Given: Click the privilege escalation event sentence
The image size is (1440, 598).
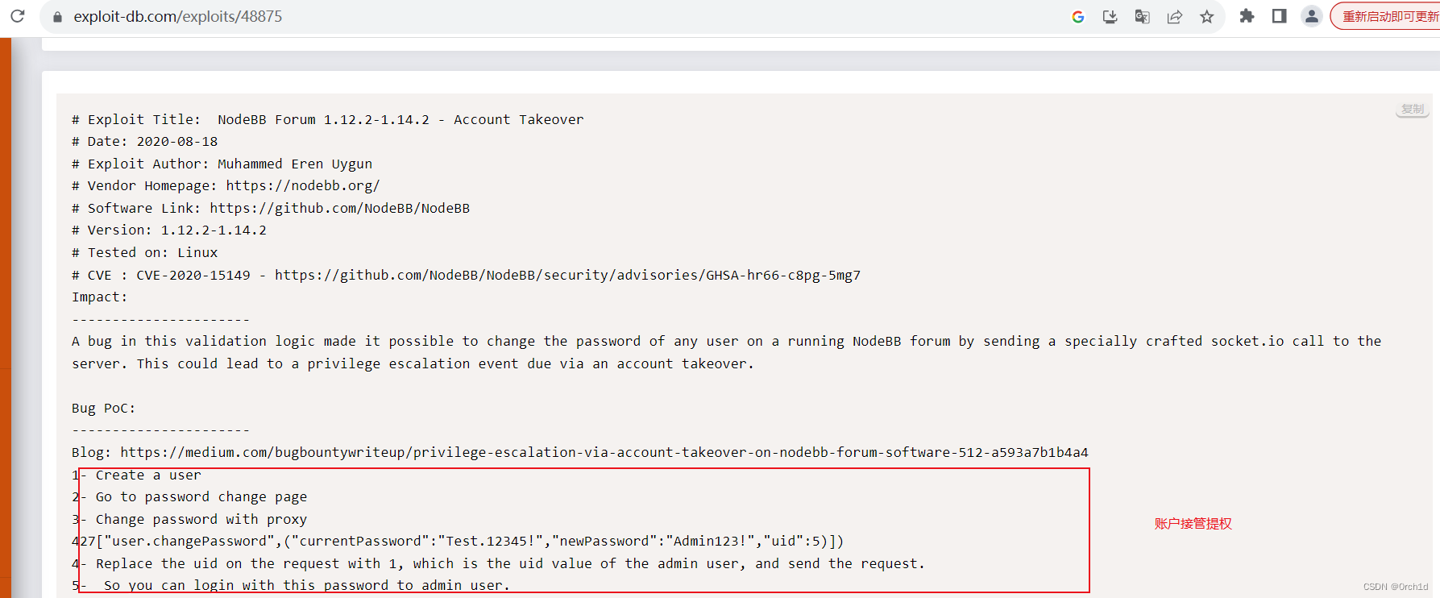Looking at the screenshot, I should coord(446,363).
